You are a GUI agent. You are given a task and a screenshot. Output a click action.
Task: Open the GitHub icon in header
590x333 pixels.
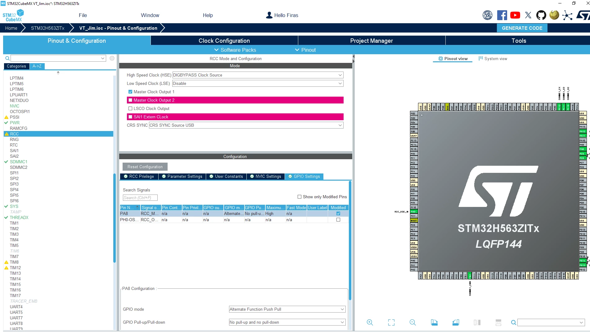(x=541, y=15)
